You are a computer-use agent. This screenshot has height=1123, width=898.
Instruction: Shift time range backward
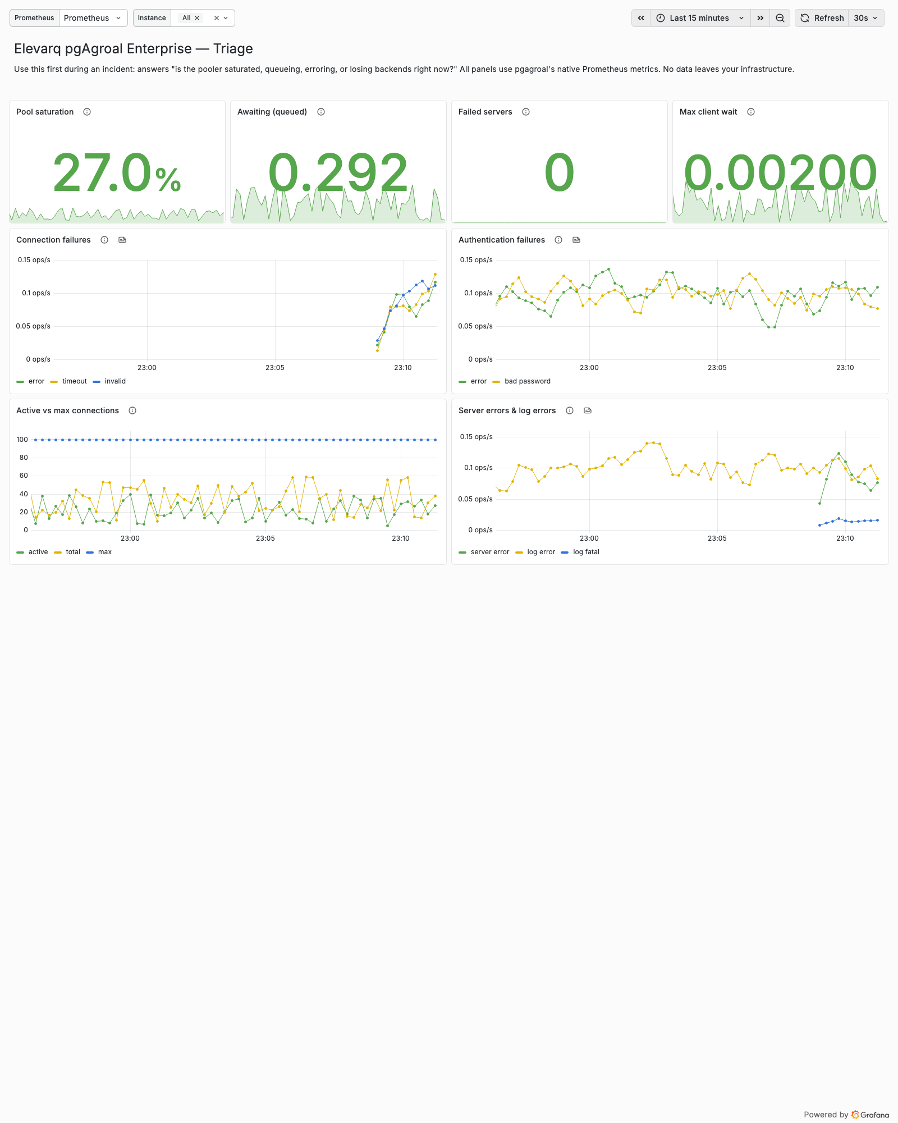tap(641, 18)
